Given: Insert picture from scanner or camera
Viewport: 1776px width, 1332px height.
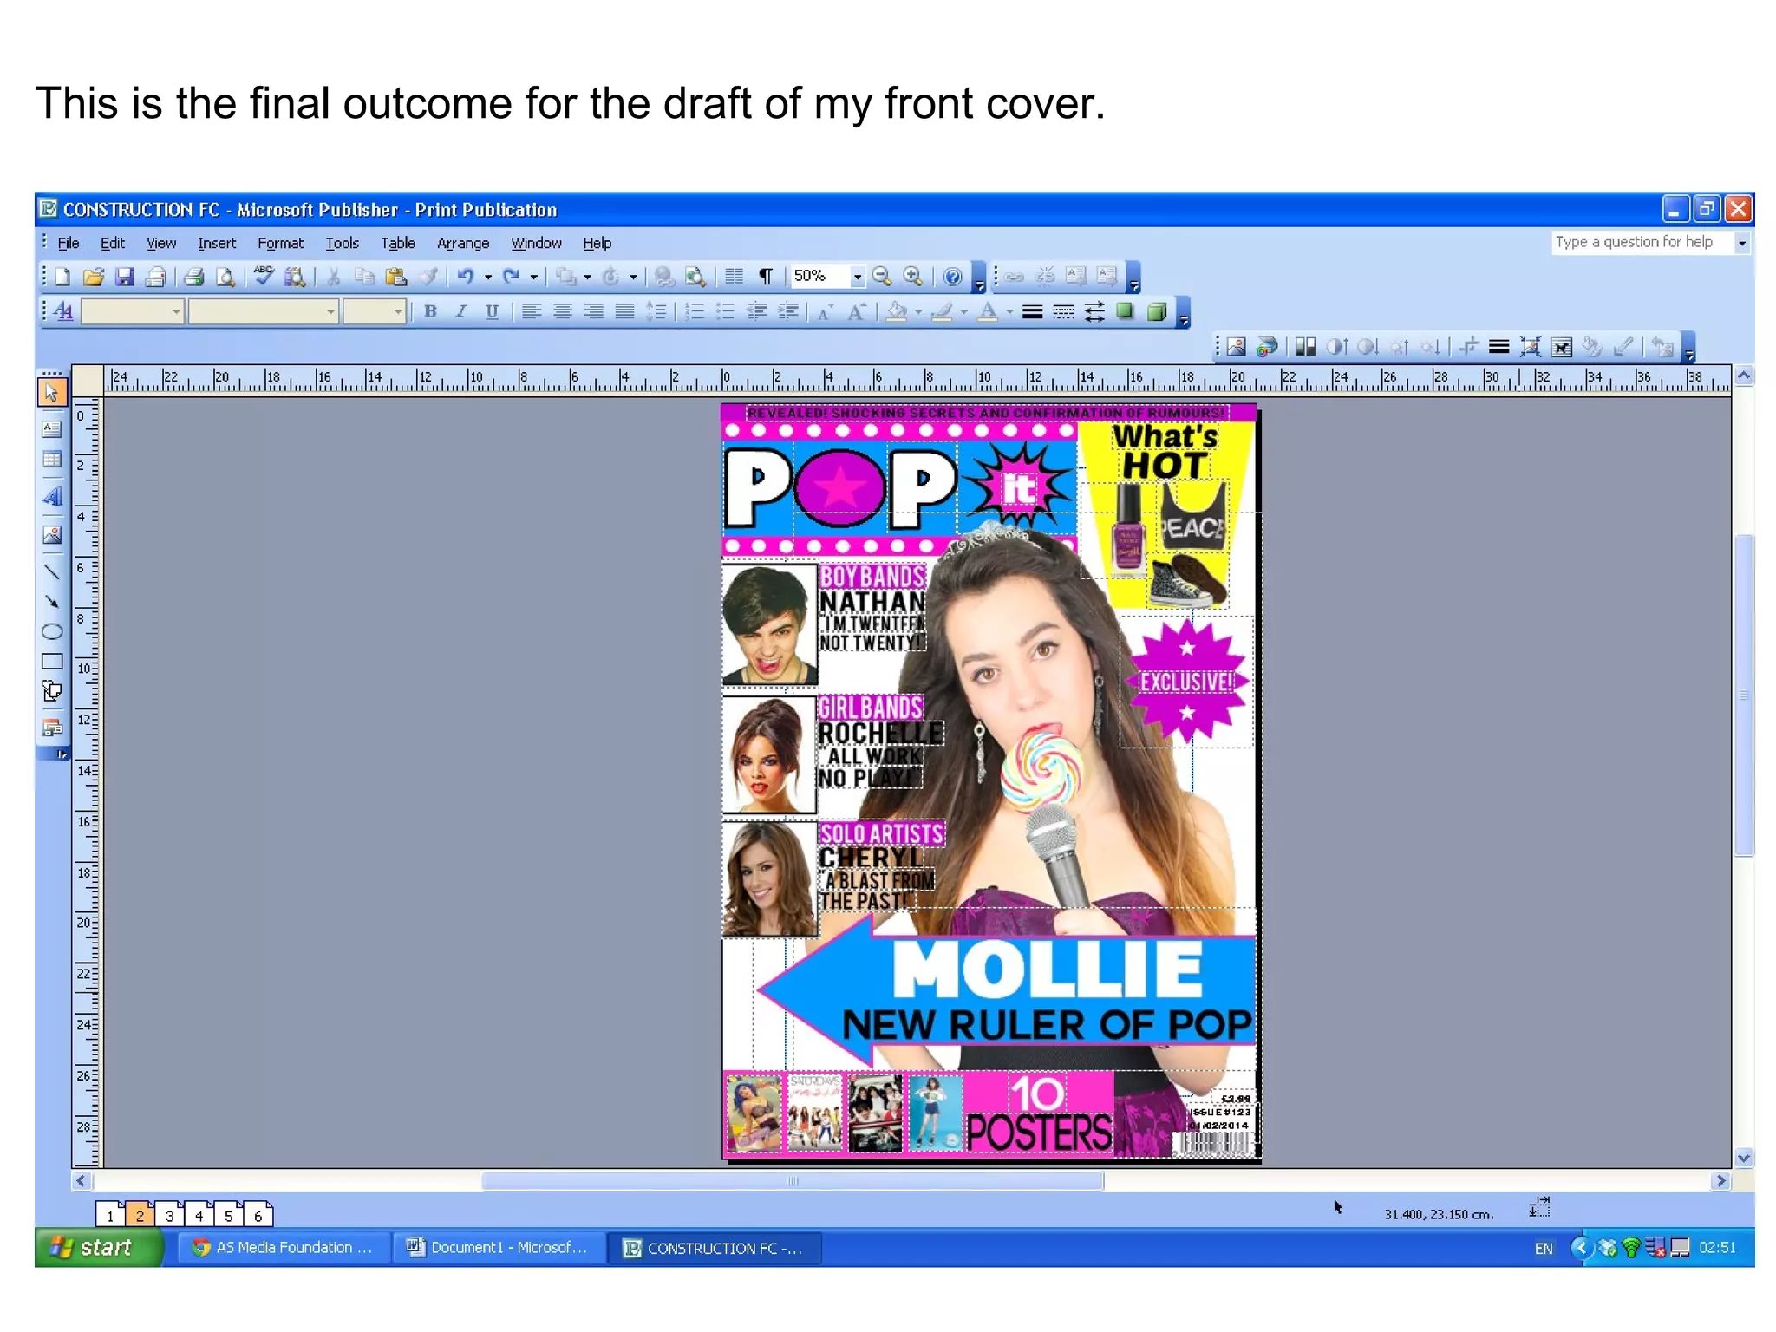Looking at the screenshot, I should 1267,347.
